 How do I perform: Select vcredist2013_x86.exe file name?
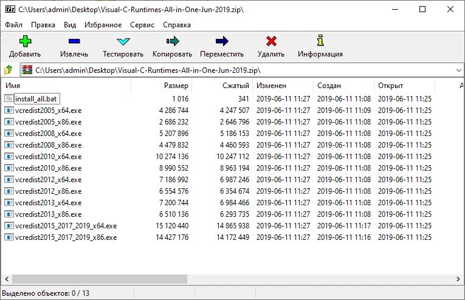(x=49, y=214)
